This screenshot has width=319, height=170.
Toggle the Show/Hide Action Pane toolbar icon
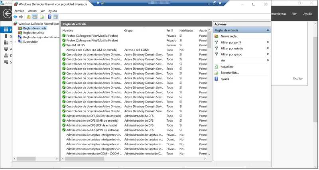[55, 17]
